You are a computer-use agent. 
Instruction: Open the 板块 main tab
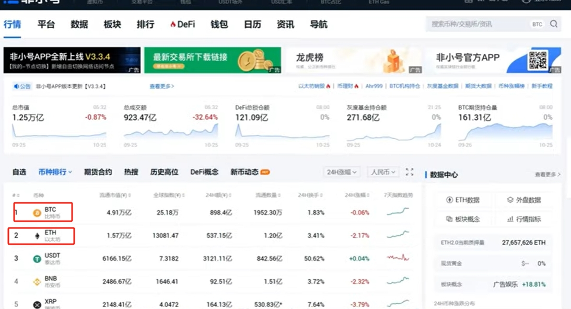pos(112,25)
